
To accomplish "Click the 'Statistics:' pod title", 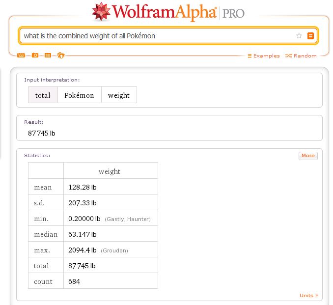I will (x=37, y=156).
